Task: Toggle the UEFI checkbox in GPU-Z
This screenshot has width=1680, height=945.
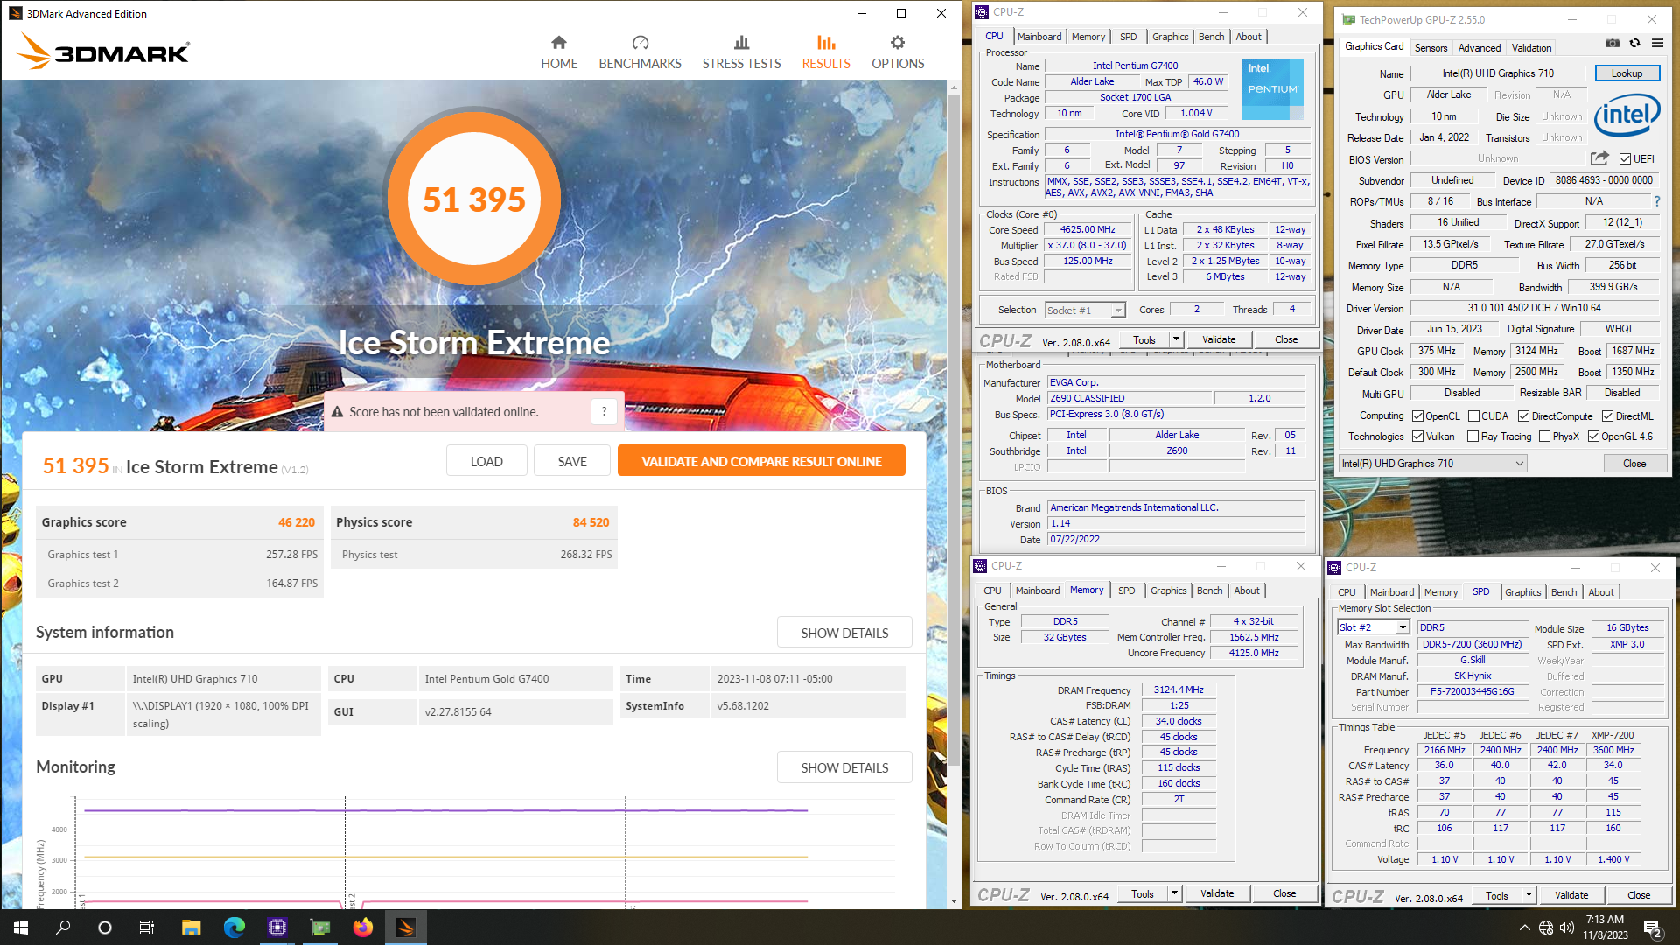Action: tap(1625, 159)
